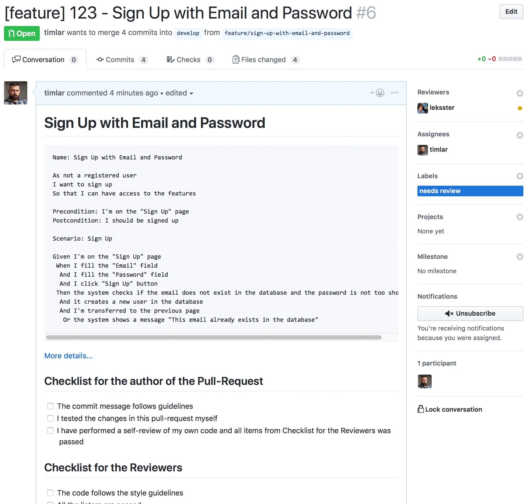The image size is (530, 504).
Task: Click the Labels settings gear icon
Action: (x=520, y=176)
